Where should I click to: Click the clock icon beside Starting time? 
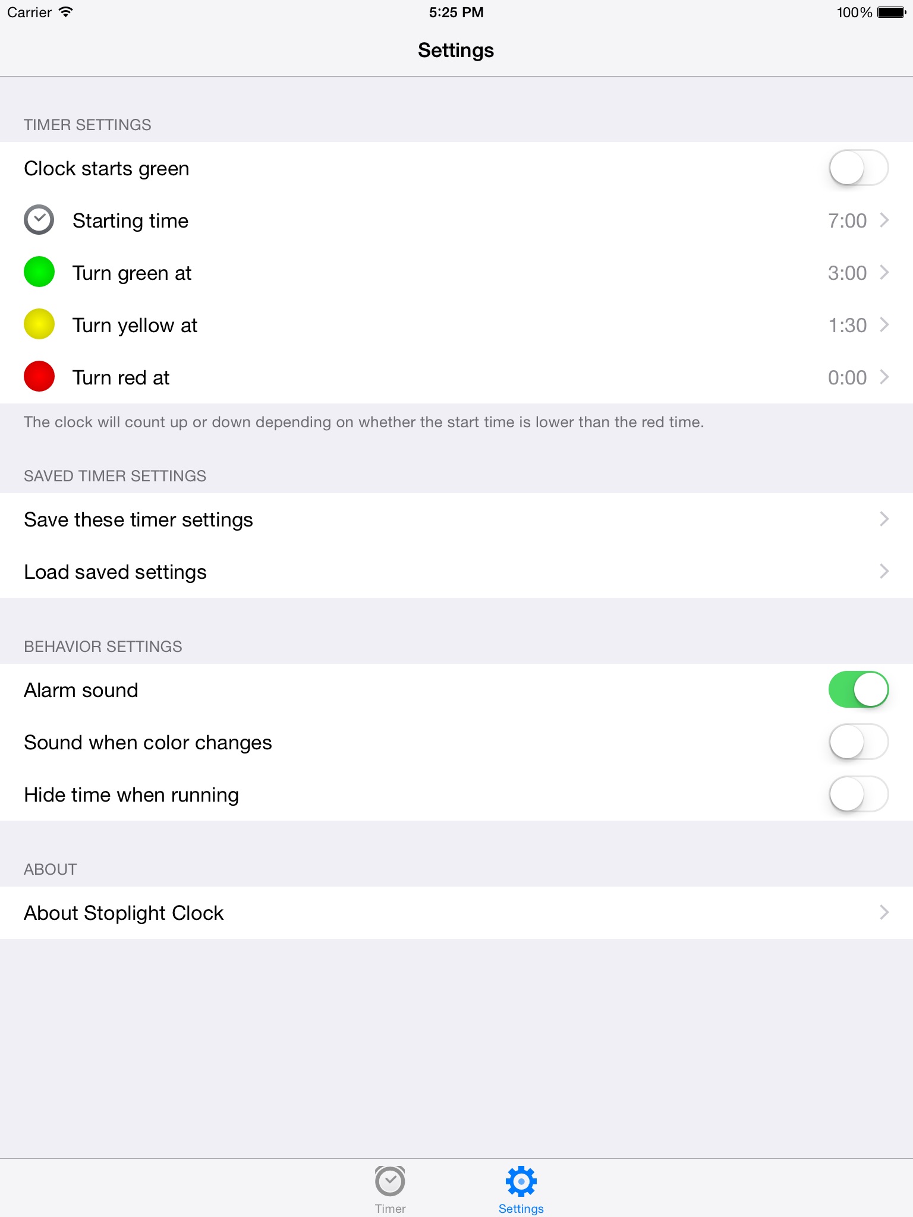39,220
